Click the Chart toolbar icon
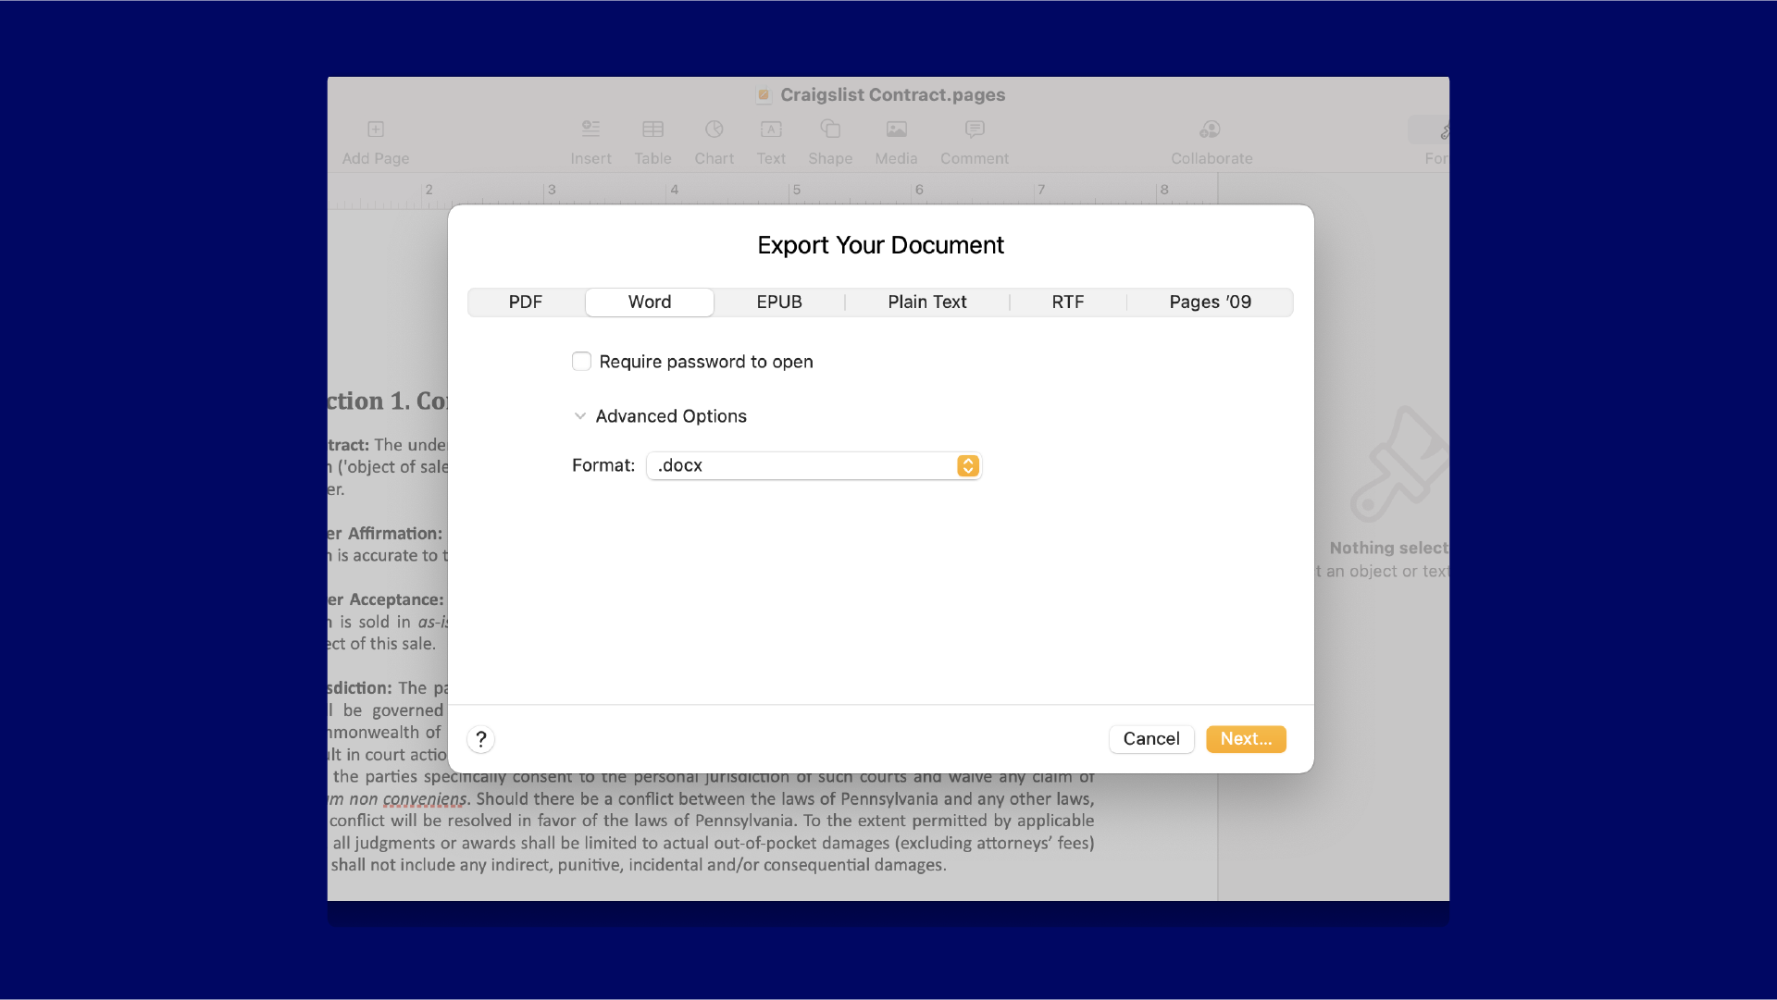The width and height of the screenshot is (1777, 1000). [714, 130]
